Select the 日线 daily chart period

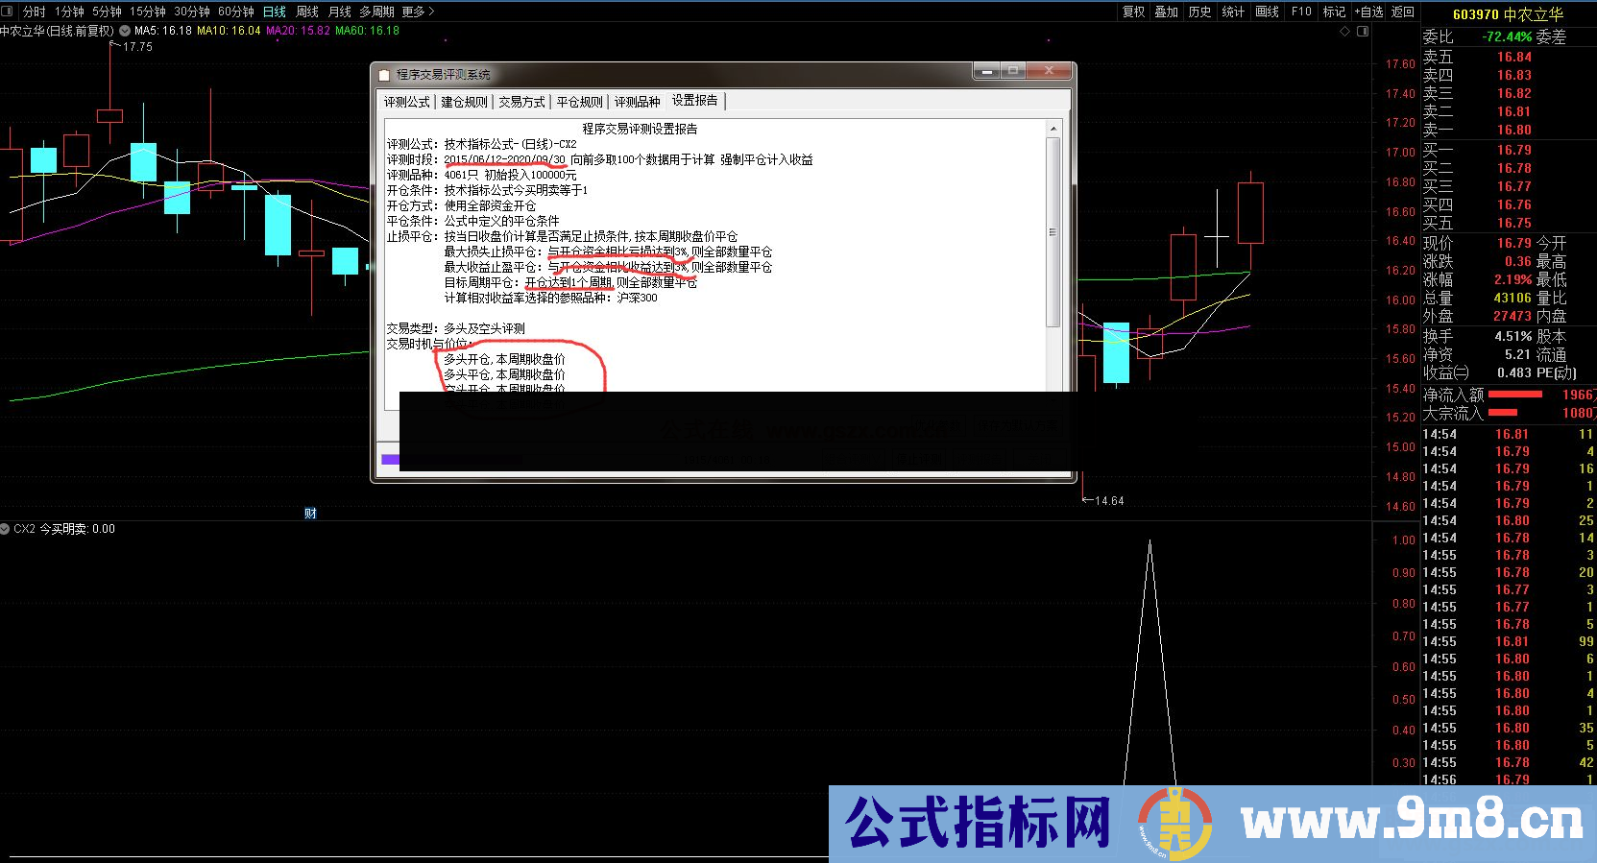[275, 12]
